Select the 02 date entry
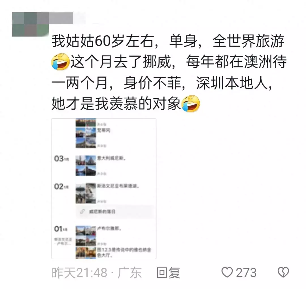 tap(61, 186)
